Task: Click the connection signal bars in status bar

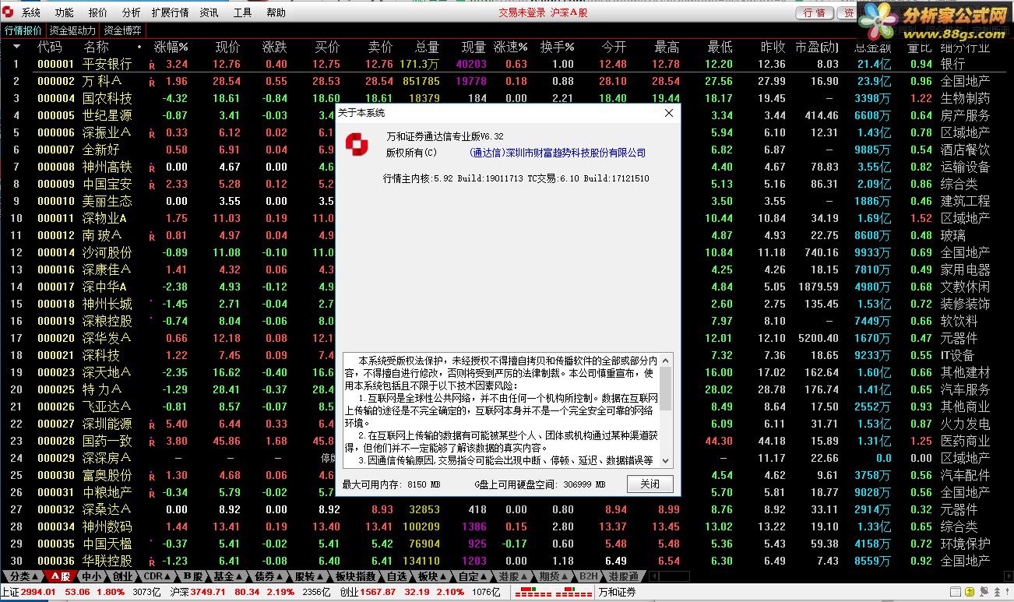Action: click(x=555, y=593)
